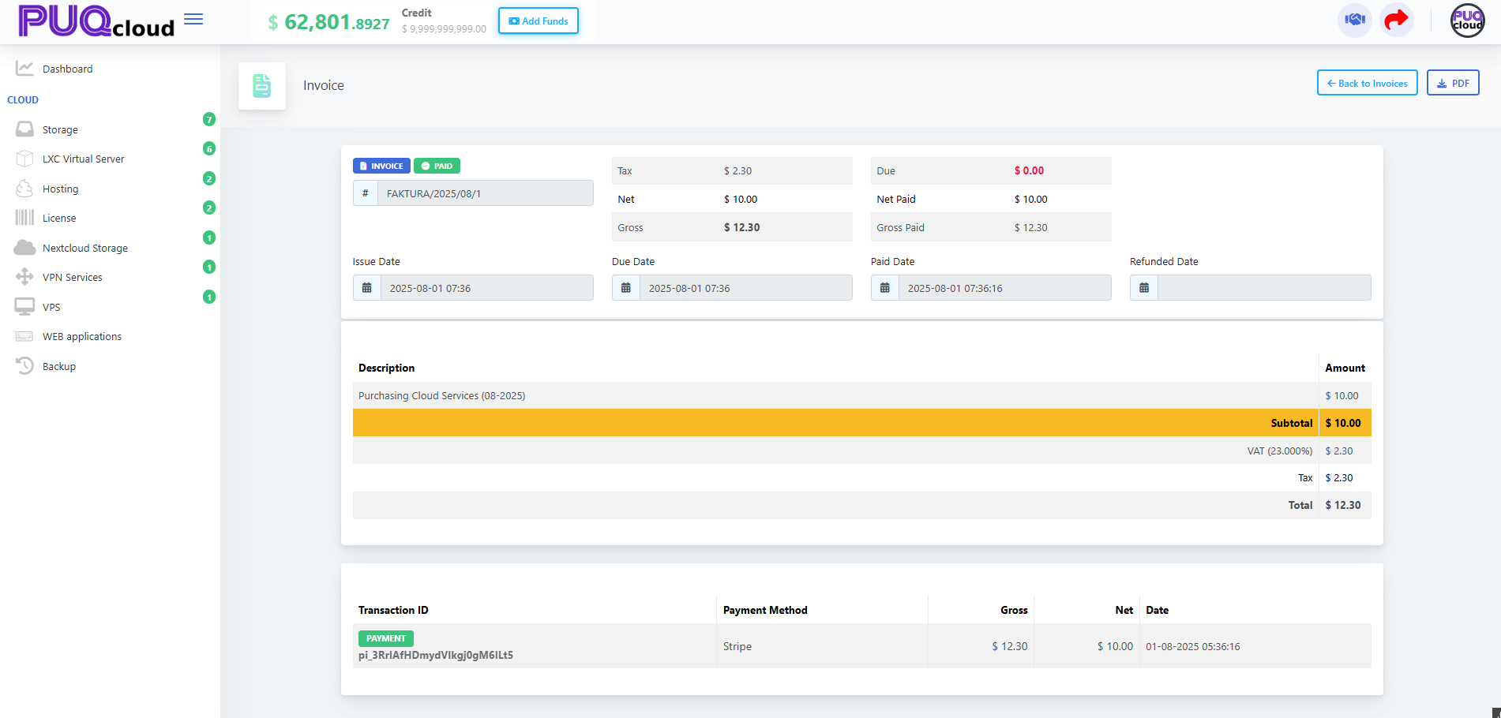The height and width of the screenshot is (718, 1501).
Task: Open VPS section
Action: [x=51, y=307]
